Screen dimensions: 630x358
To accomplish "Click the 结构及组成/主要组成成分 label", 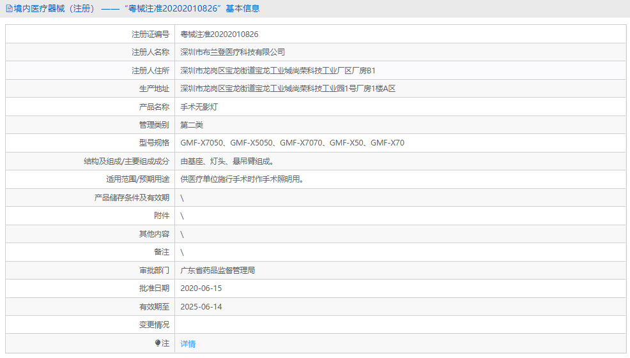I will pyautogui.click(x=127, y=161).
